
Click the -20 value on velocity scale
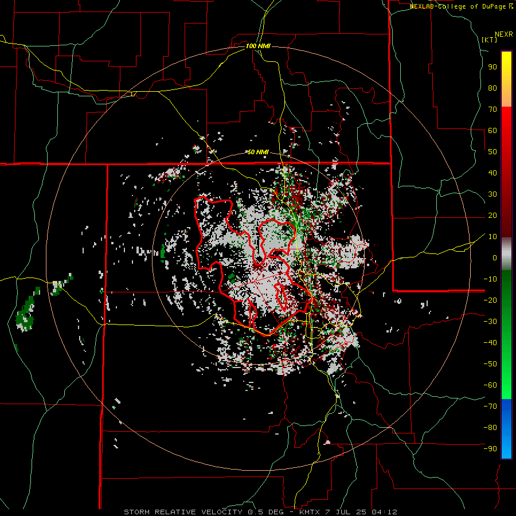(x=490, y=300)
